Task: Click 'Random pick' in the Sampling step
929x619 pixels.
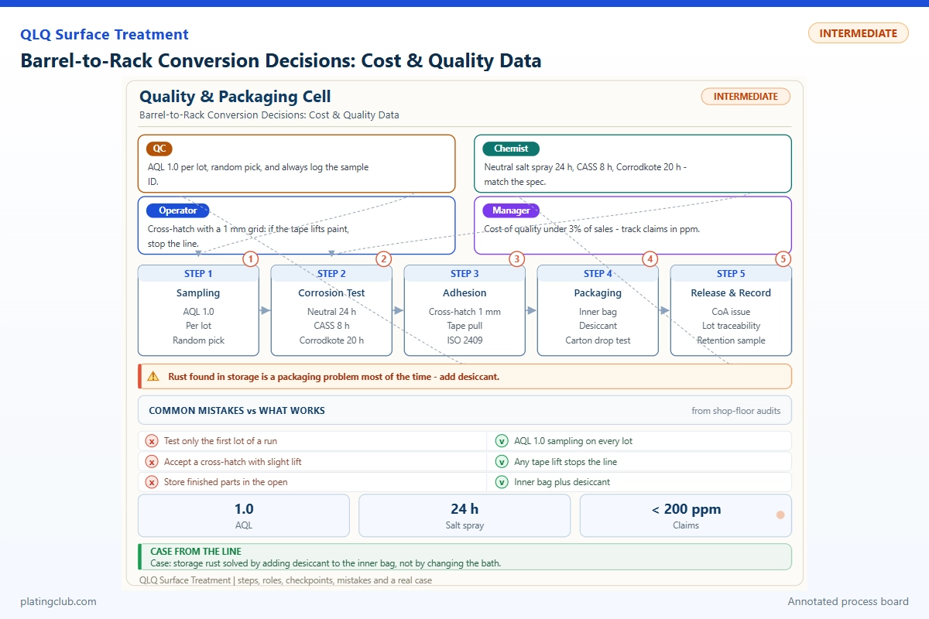Action: click(x=198, y=340)
